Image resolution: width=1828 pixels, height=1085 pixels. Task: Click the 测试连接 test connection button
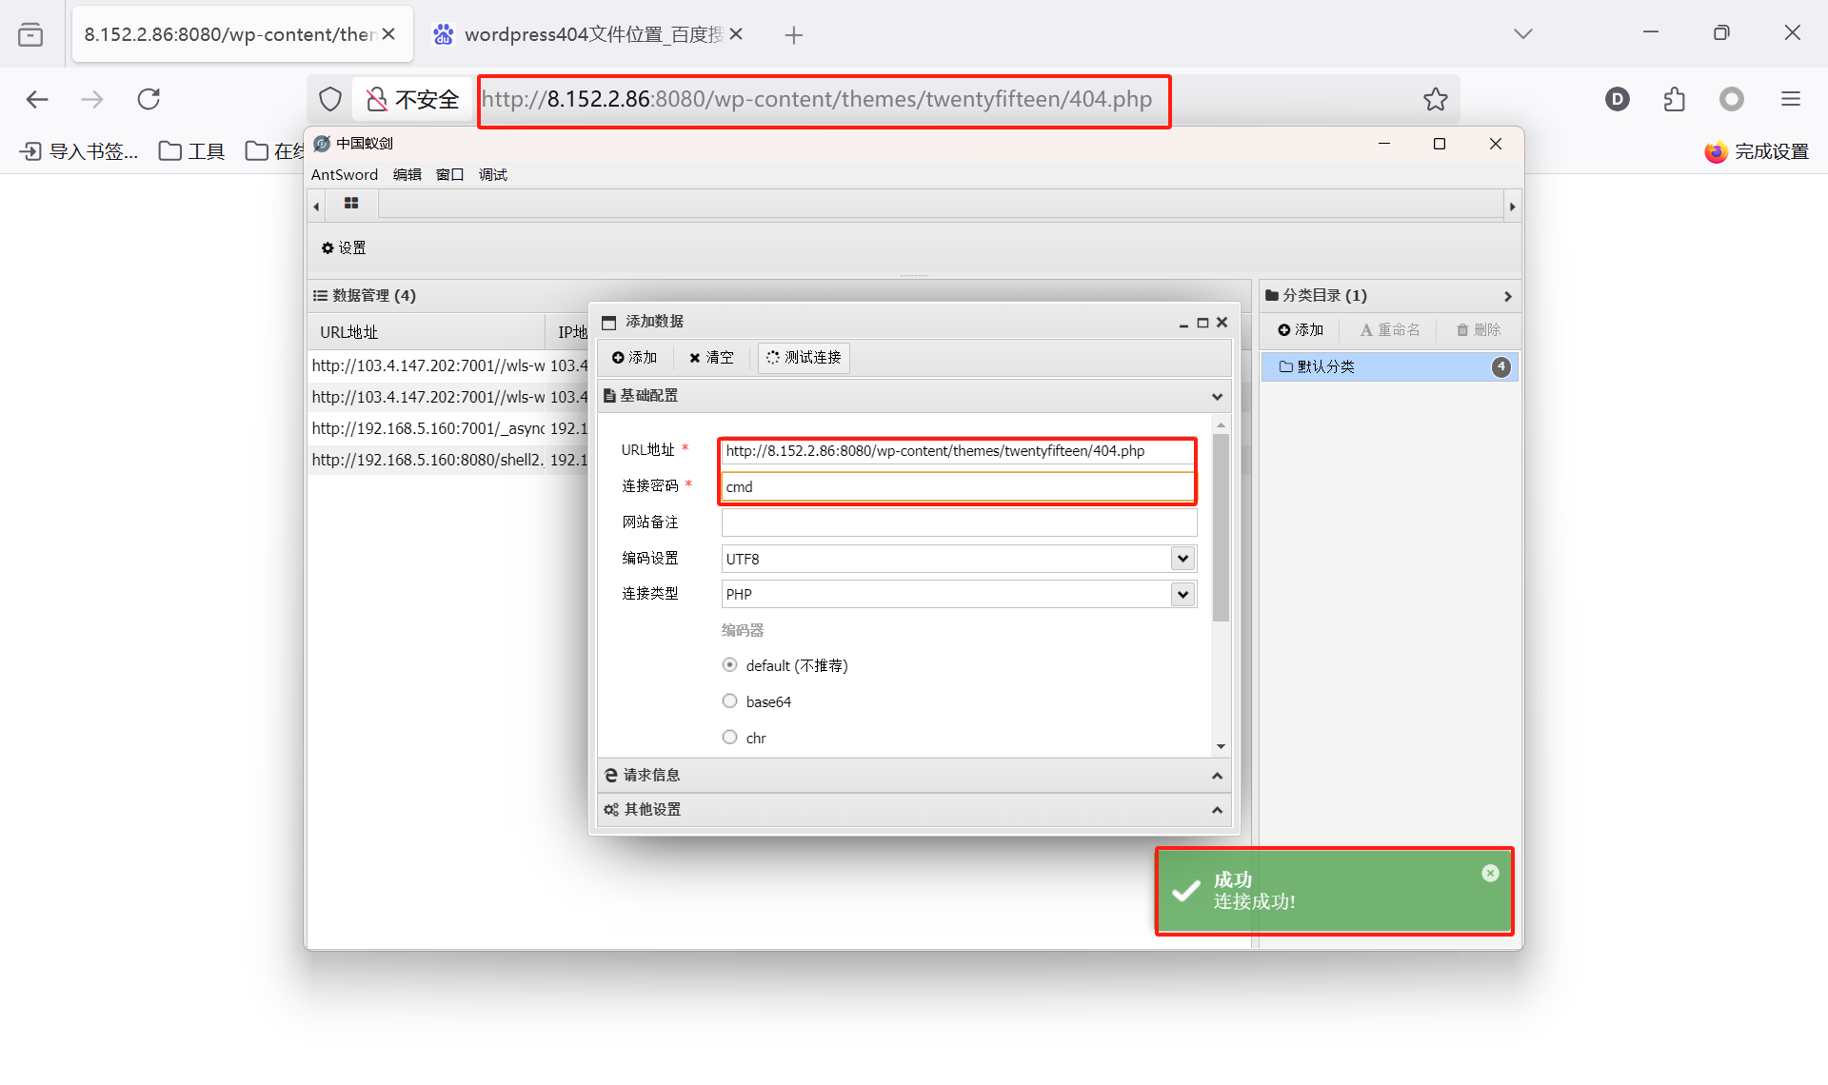[x=804, y=357]
